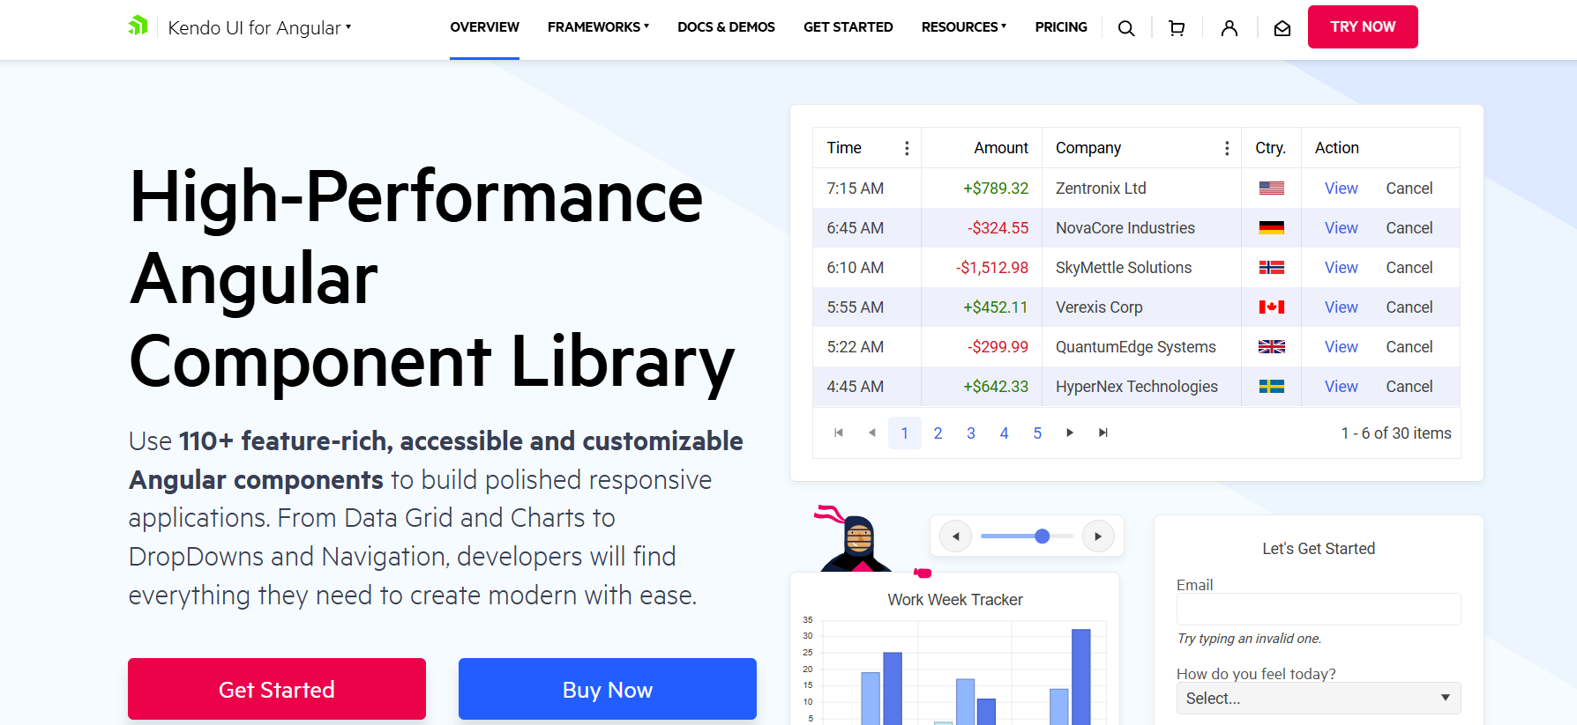The image size is (1577, 725).
Task: Click the blue slider handle
Action: click(x=1042, y=536)
